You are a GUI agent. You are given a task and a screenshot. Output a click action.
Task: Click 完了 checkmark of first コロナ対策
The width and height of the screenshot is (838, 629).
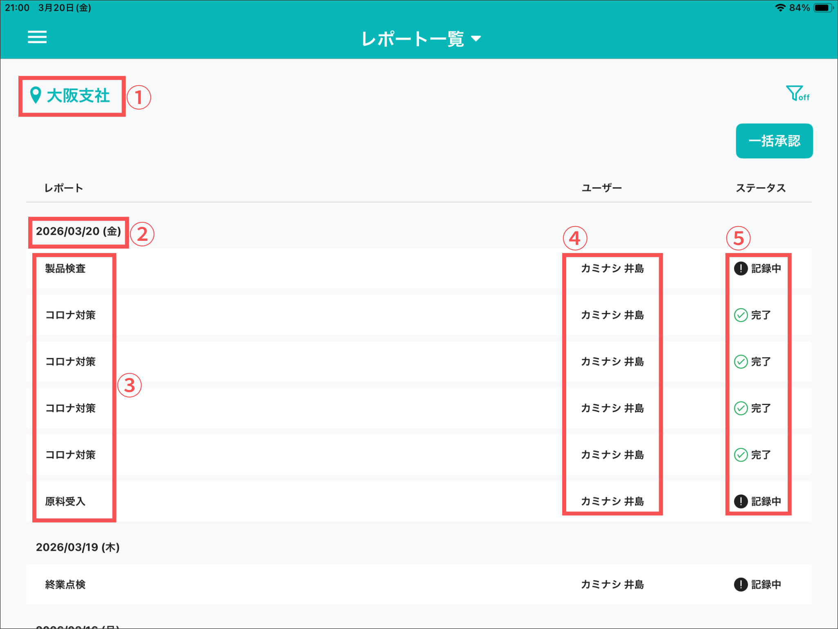click(741, 315)
